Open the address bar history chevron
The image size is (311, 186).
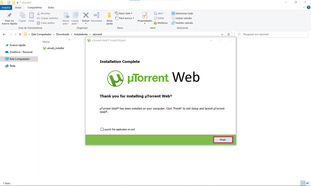click(222, 34)
